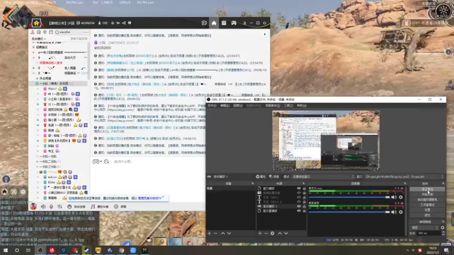Open the emoji face icon beside chat input
The height and width of the screenshot is (255, 454).
pyautogui.click(x=107, y=161)
